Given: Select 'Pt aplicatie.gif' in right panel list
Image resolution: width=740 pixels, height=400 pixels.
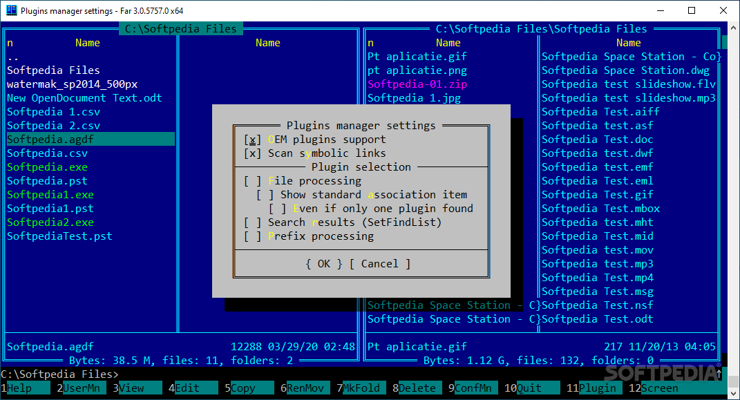Looking at the screenshot, I should pyautogui.click(x=417, y=57).
